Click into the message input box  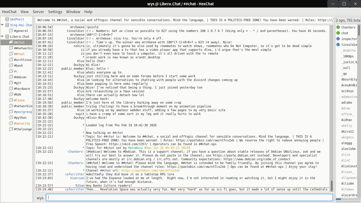(x=189, y=198)
